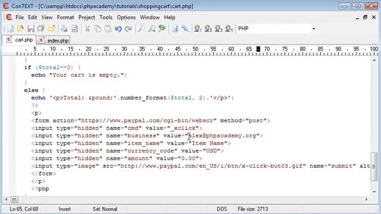Click the ConTEXT logo icon in the menu bar
Viewport: 381px width, 214px height.
(x=9, y=17)
